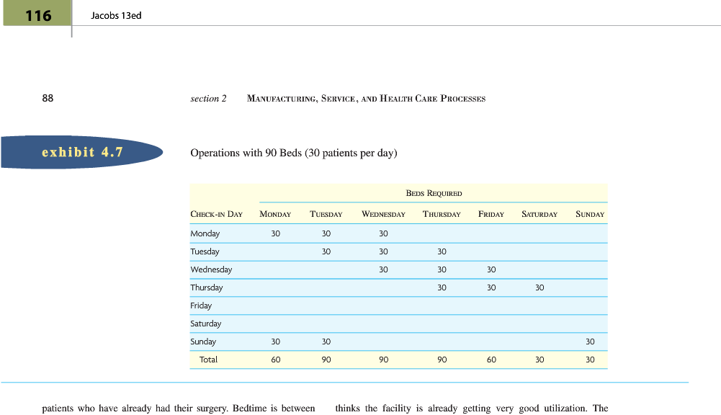721x415 pixels.
Task: Click the Manufacturing, Service, and Health Care heading
Action: point(366,99)
